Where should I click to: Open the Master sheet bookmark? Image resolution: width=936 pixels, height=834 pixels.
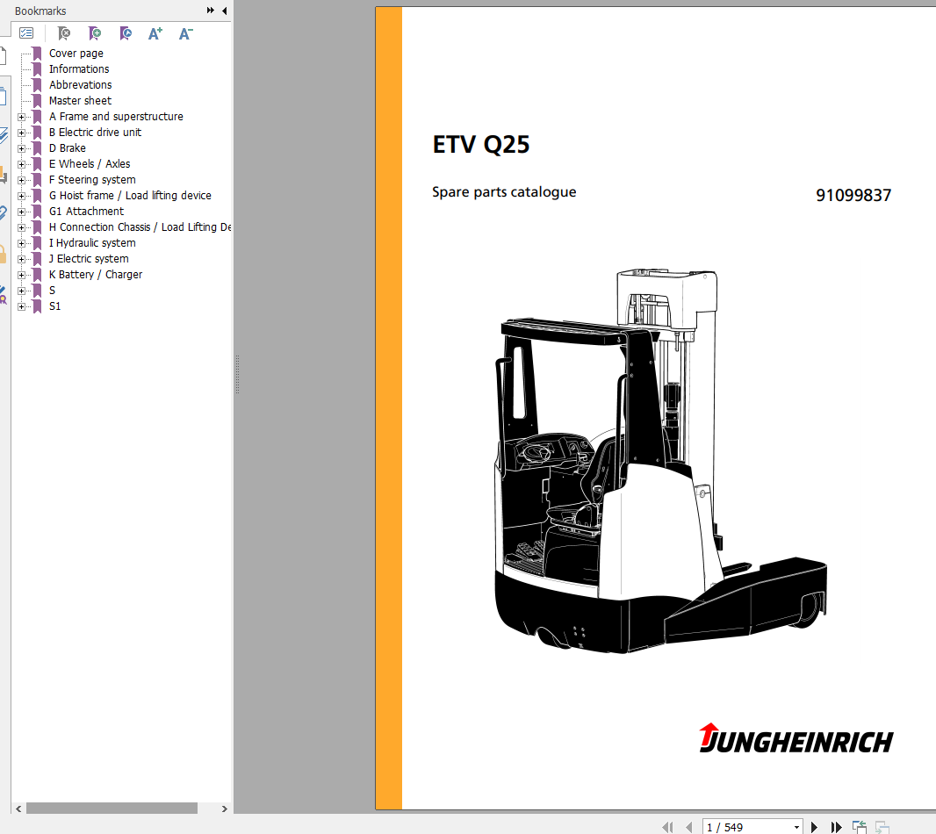click(80, 101)
